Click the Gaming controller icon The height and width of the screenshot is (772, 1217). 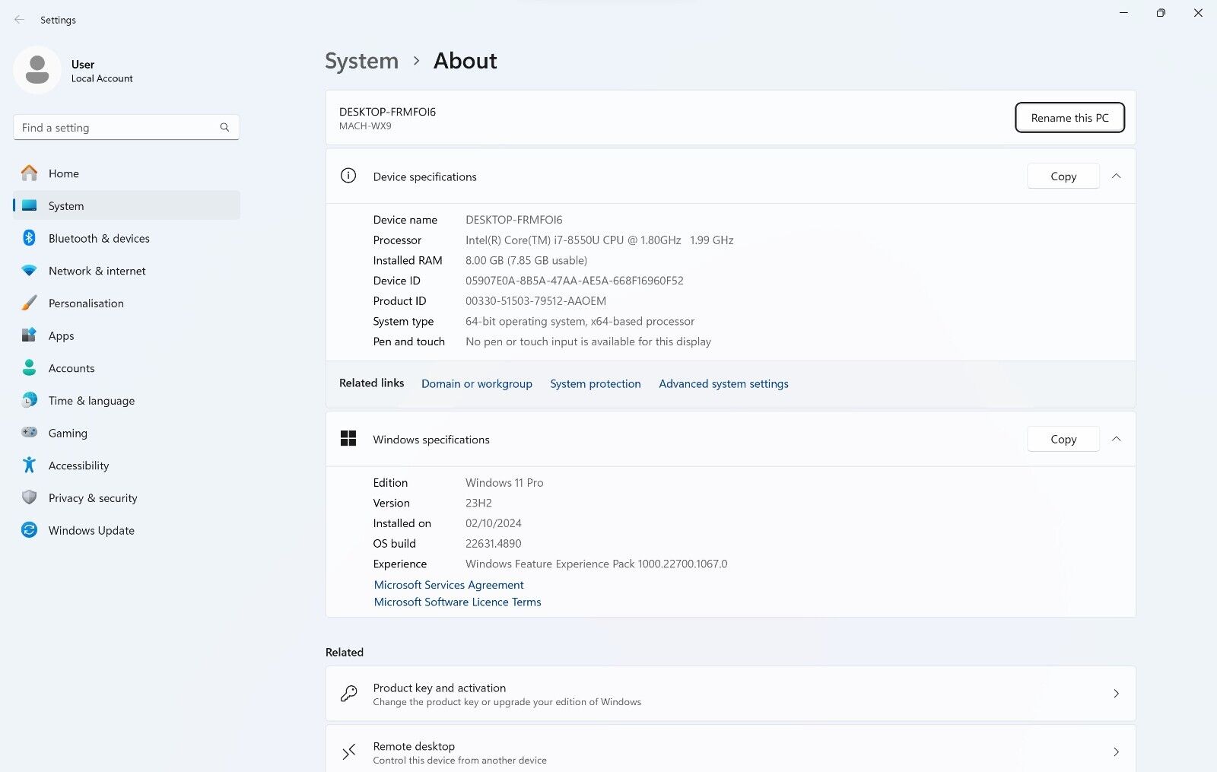pos(29,433)
